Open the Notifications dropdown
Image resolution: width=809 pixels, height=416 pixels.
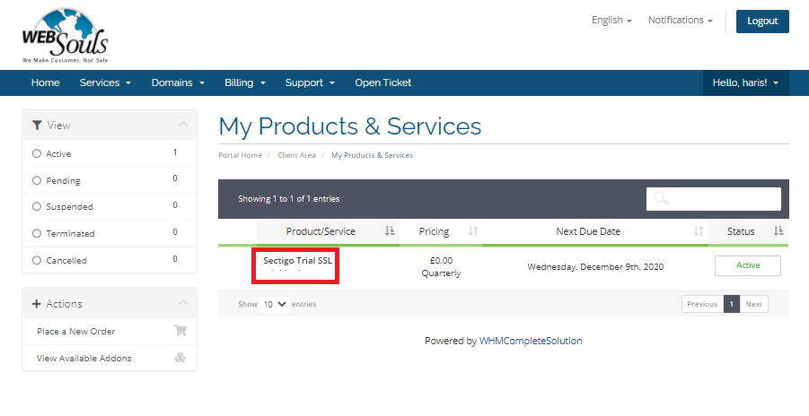tap(680, 21)
